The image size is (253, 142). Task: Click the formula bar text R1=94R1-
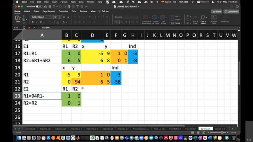tap(47, 28)
